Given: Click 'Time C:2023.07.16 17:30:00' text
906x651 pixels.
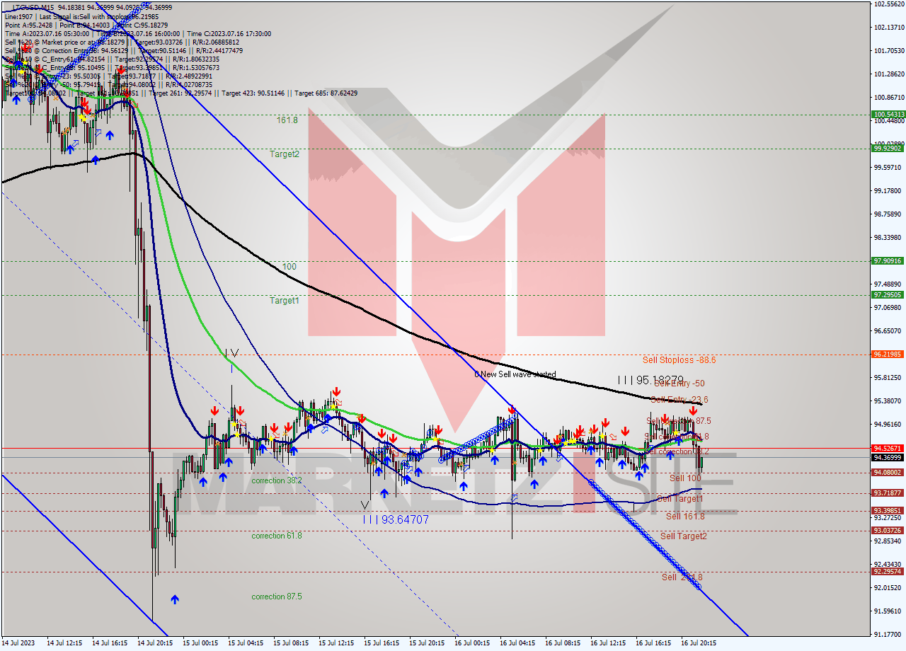Looking at the screenshot, I should pos(229,33).
